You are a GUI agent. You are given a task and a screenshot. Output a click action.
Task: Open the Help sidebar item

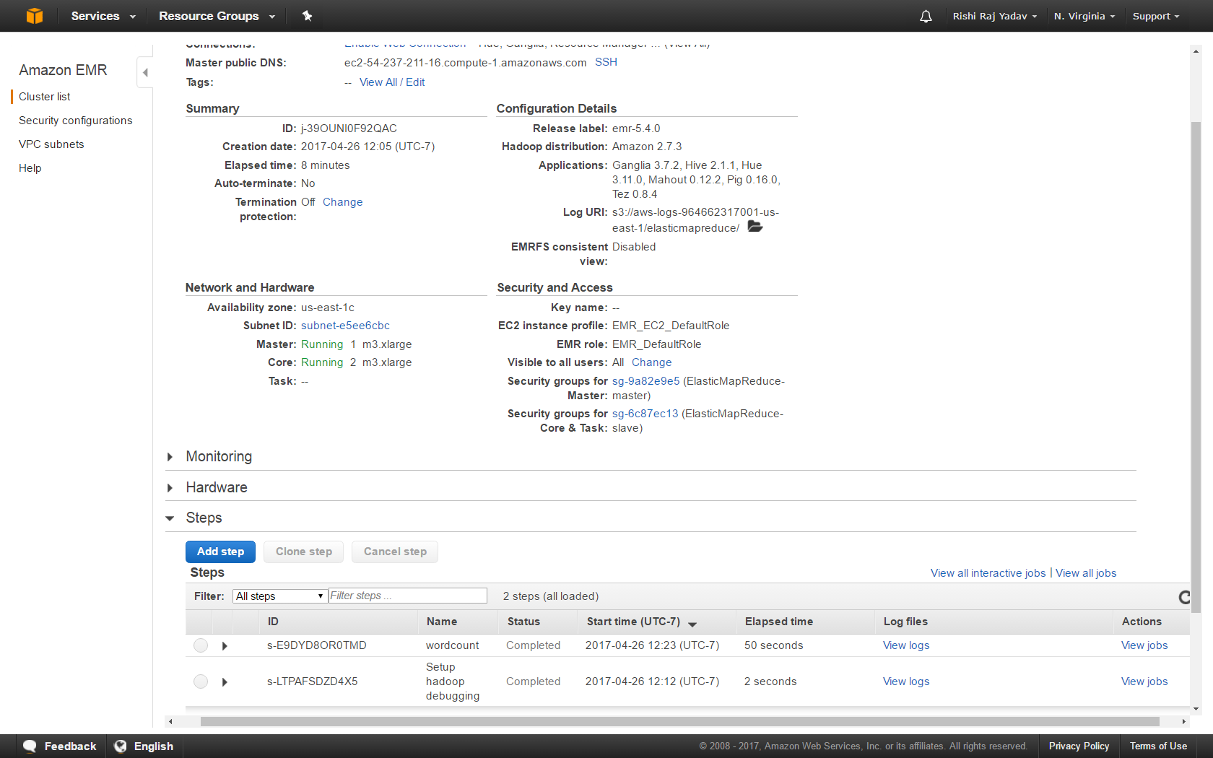pyautogui.click(x=30, y=168)
